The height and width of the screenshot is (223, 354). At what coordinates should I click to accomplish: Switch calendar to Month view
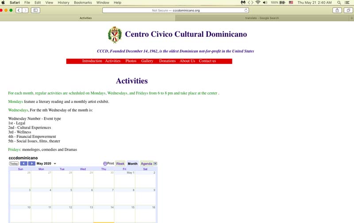132,164
